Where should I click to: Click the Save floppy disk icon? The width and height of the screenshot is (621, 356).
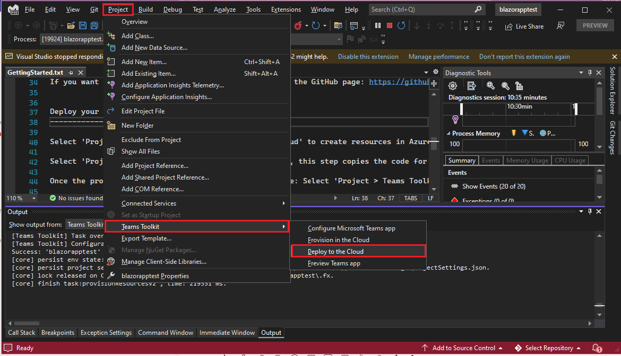[x=83, y=25]
